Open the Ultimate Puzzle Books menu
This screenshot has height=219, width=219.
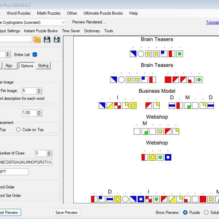pyautogui.click(x=103, y=13)
